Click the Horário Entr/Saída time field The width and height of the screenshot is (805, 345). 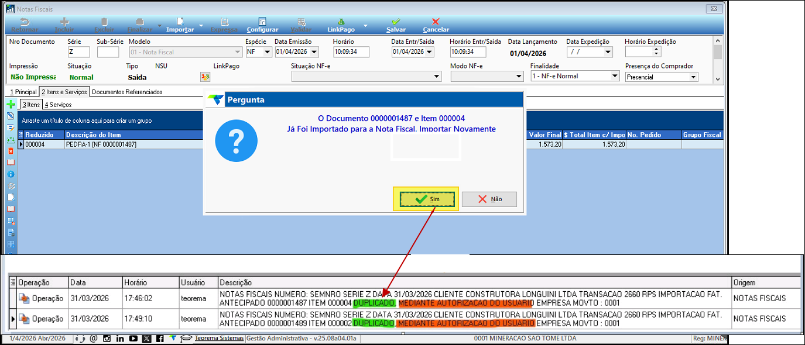(468, 51)
